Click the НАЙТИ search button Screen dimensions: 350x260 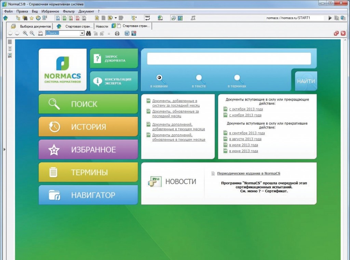(x=306, y=81)
